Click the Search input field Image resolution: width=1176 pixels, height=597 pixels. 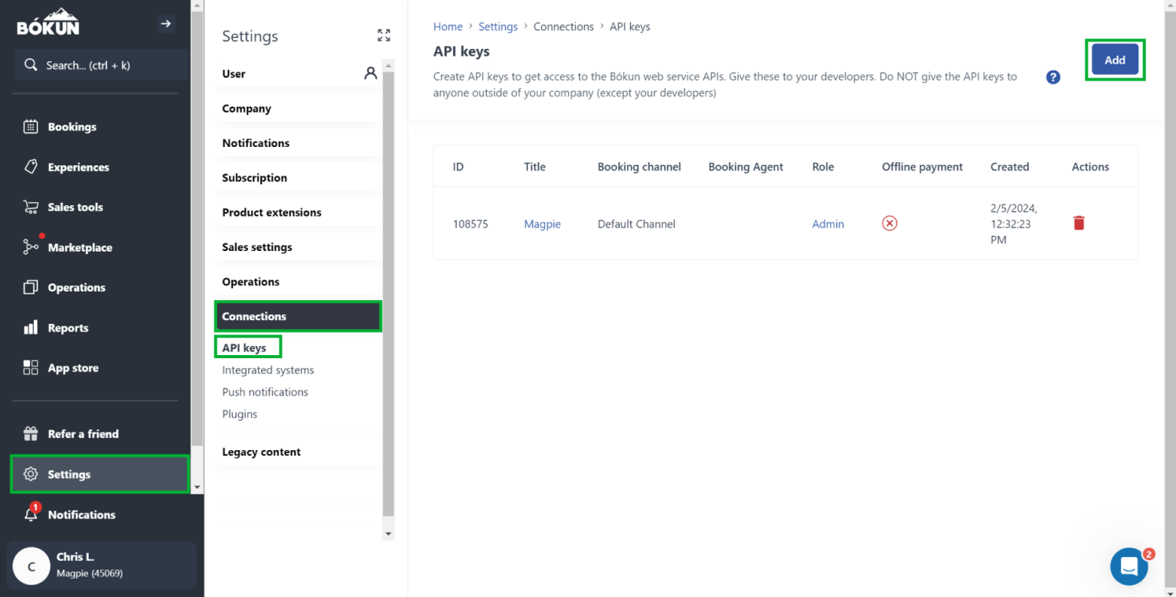coord(101,65)
